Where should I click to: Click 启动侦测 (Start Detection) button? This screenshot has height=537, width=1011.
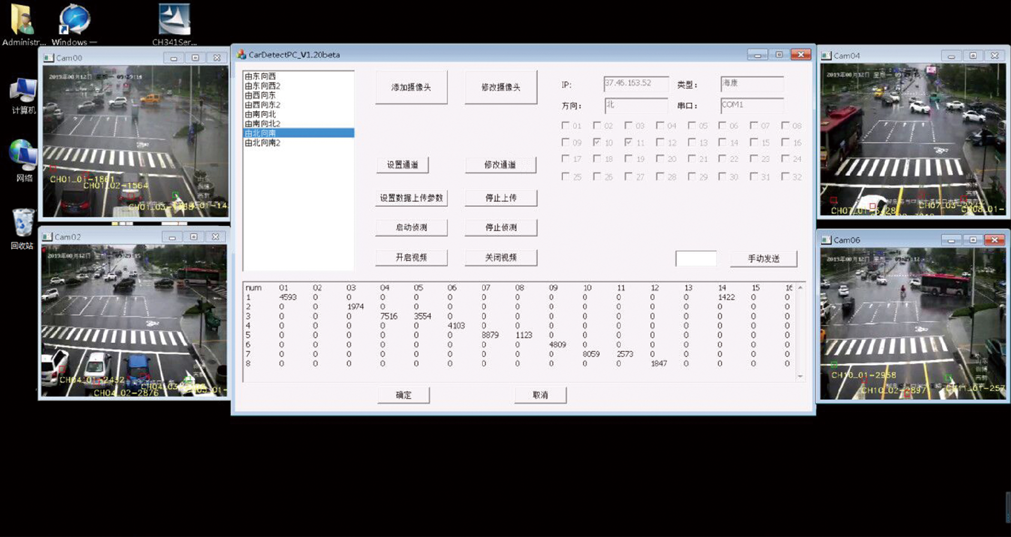[x=411, y=227]
